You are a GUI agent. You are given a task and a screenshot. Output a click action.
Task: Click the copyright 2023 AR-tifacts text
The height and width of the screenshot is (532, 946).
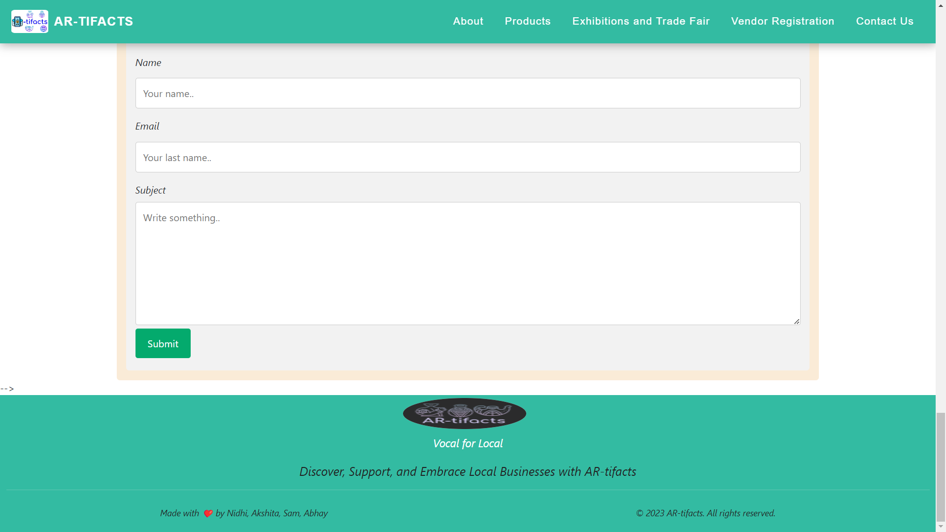tap(705, 513)
